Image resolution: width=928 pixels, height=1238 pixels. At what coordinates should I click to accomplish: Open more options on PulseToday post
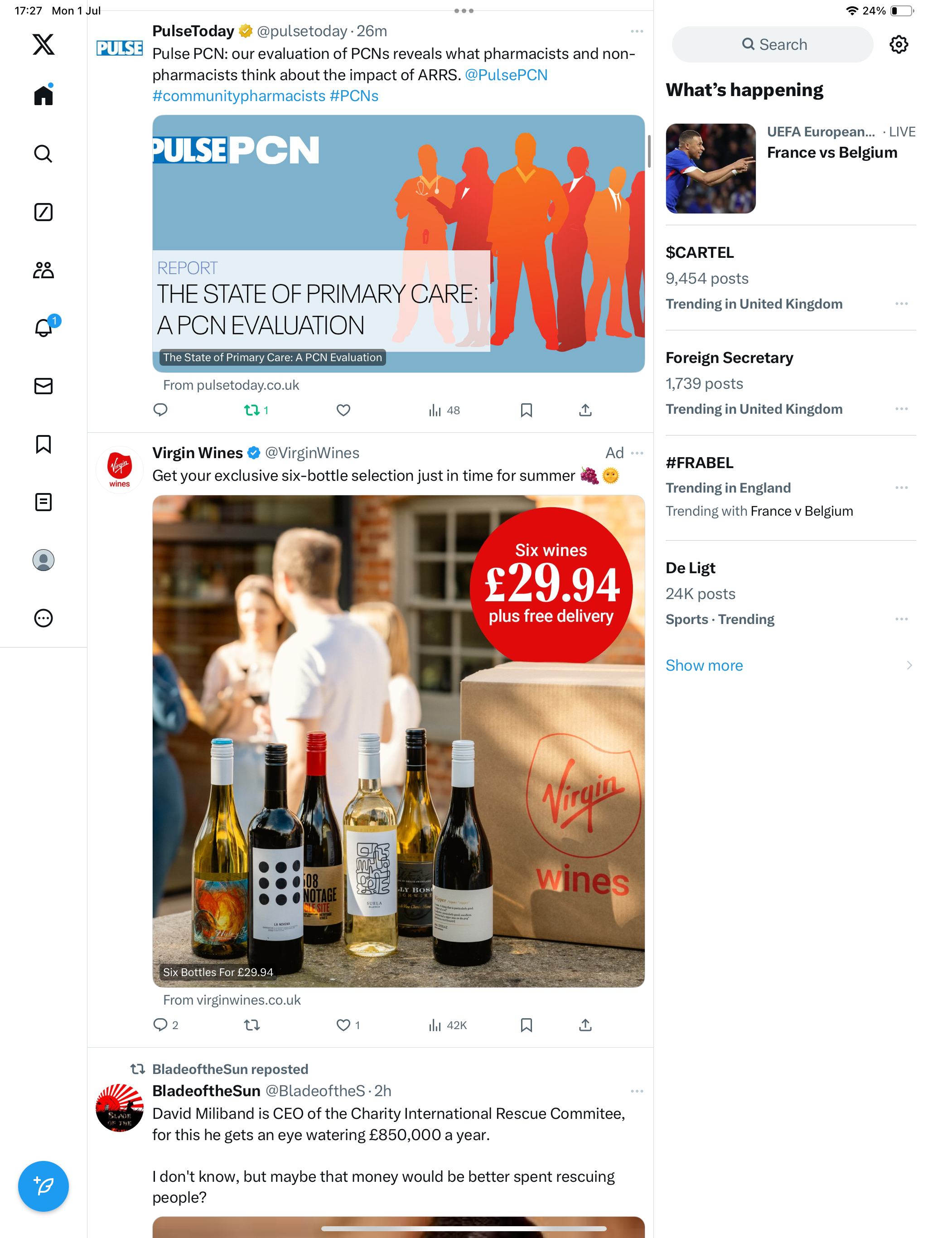636,31
